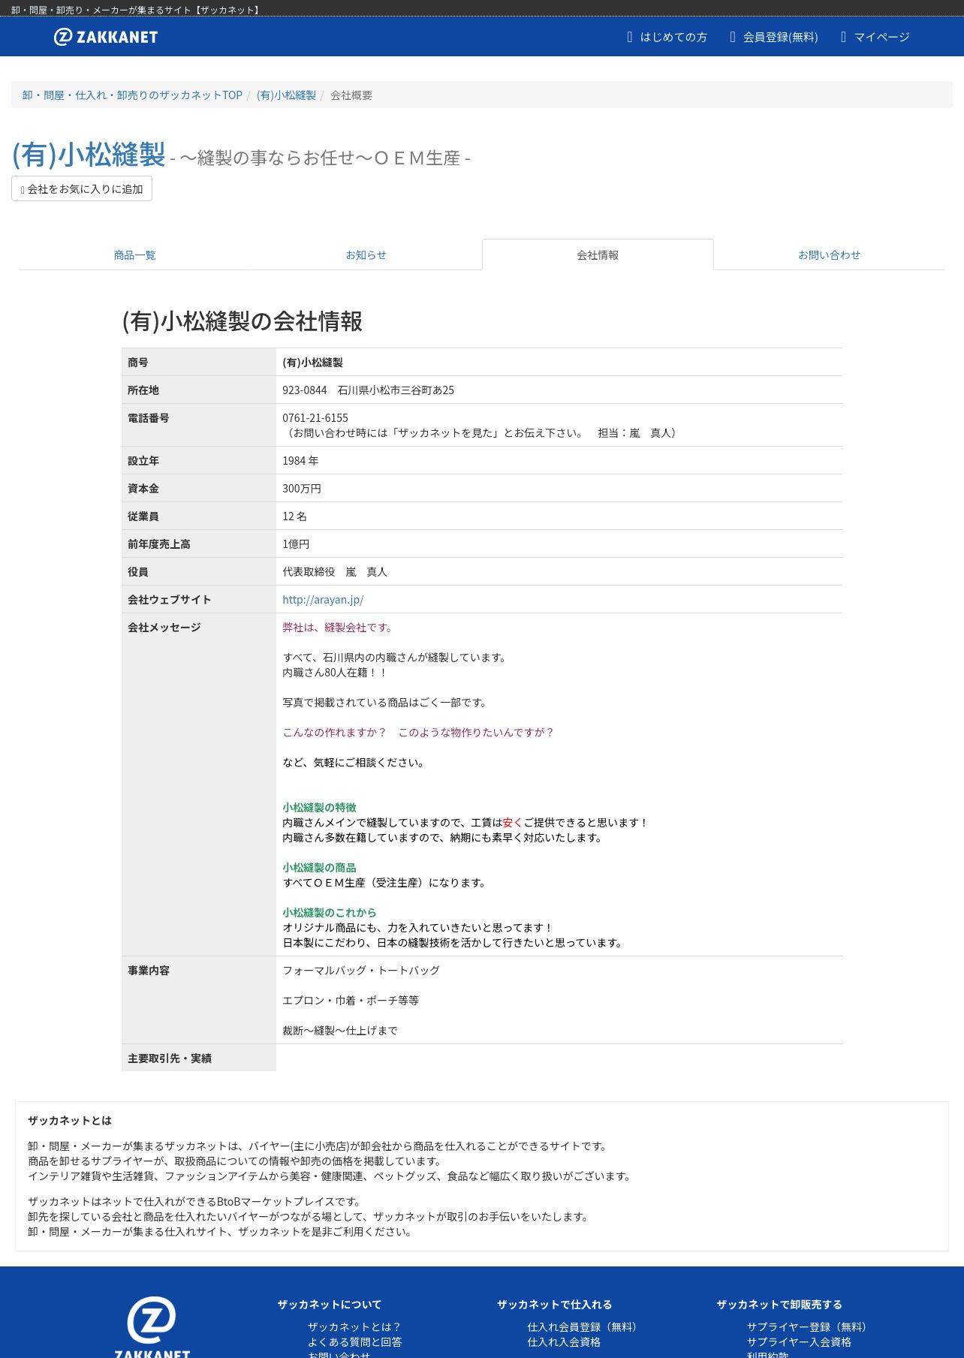
Task: Click the 弊社は、縫製会社です。 text
Action: pyautogui.click(x=339, y=628)
